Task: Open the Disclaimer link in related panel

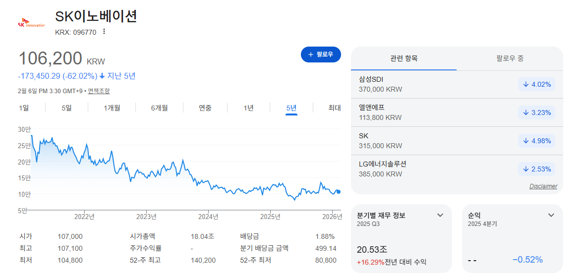Action: click(x=543, y=186)
